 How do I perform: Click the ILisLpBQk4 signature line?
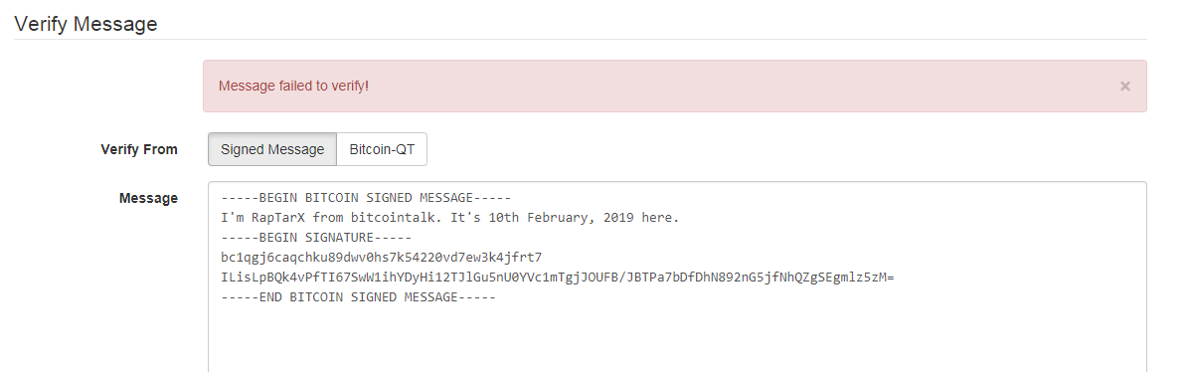pos(557,277)
